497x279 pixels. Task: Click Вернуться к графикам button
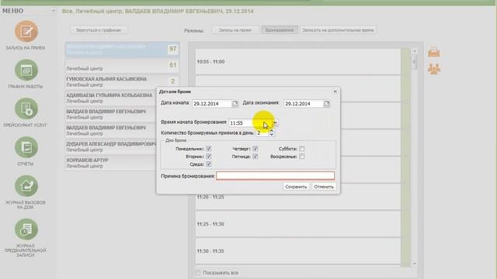click(99, 30)
